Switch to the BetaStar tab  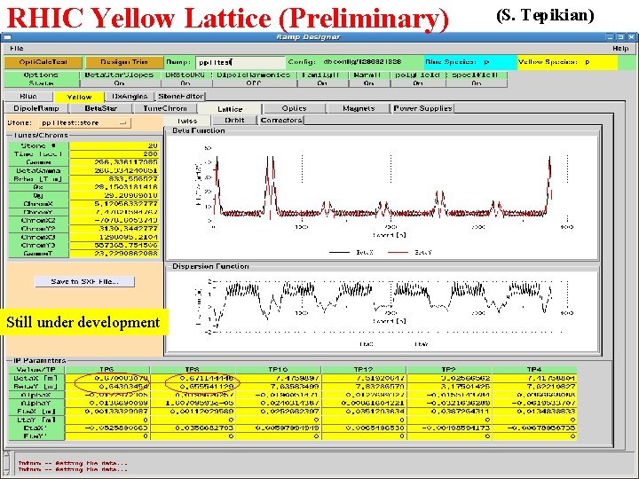pyautogui.click(x=101, y=108)
